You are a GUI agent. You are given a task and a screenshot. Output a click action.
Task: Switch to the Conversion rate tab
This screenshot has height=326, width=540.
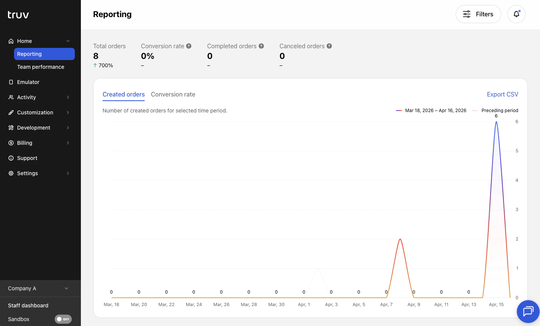point(173,94)
